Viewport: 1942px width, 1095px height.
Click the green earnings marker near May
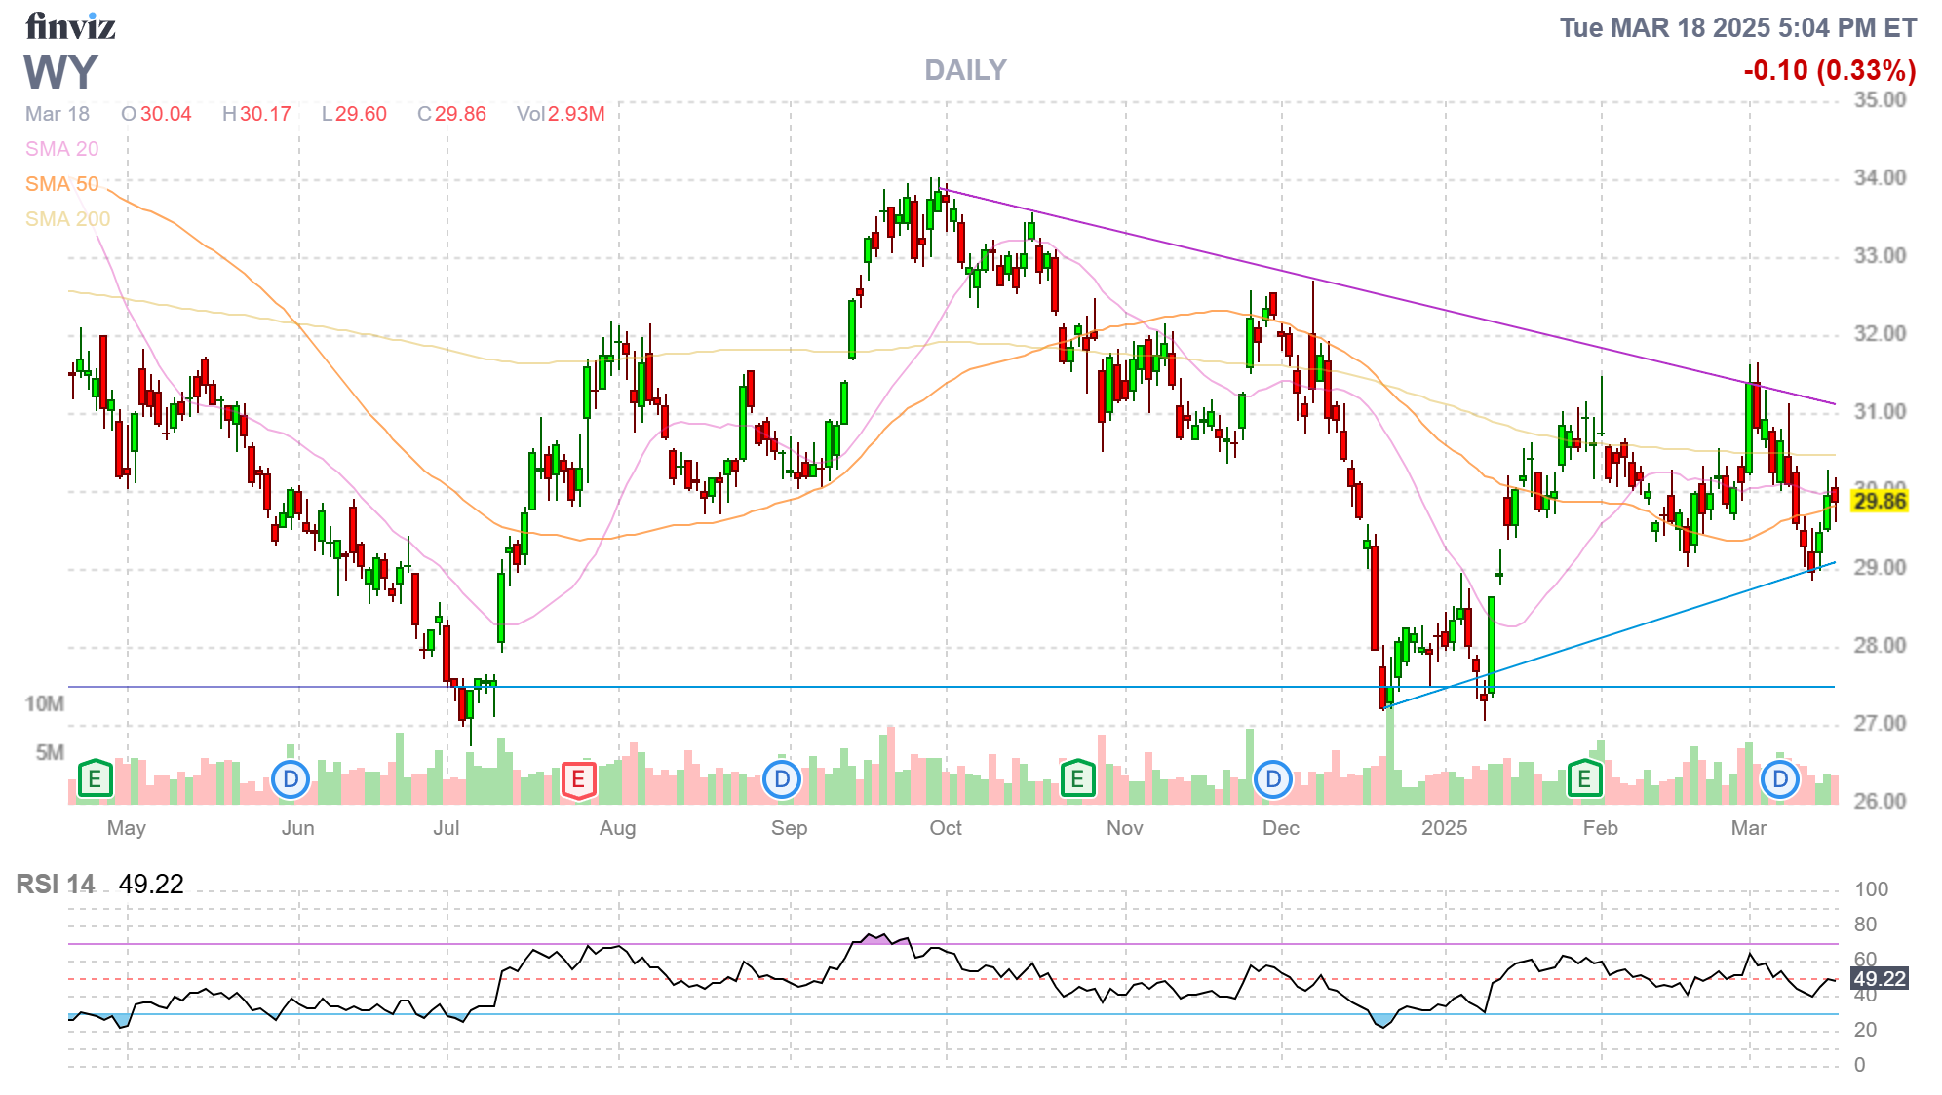pyautogui.click(x=95, y=779)
